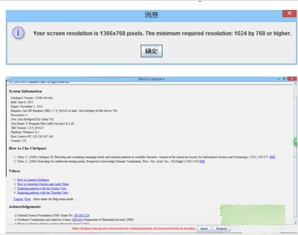Click the Platform: Windows 8.1 line
Viewport: 298px width, 235px height.
(25, 132)
